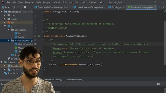Switch to UserMovementStrategy.java tab
This screenshot has height=93, width=166.
(x=90, y=7)
